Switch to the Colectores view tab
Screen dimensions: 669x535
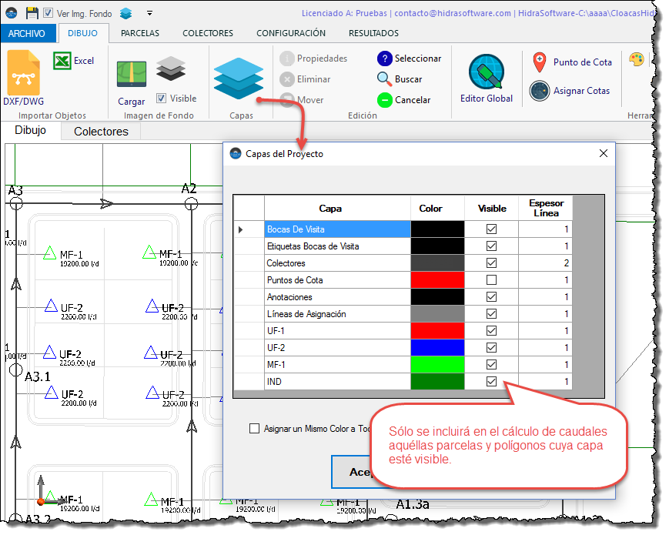(101, 132)
